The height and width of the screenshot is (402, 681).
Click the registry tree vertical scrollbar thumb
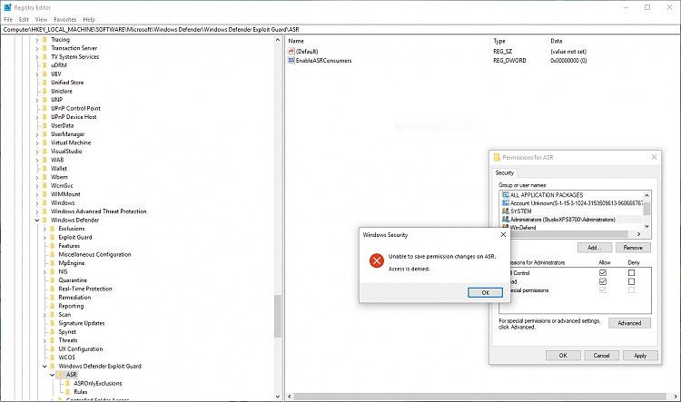[x=278, y=316]
